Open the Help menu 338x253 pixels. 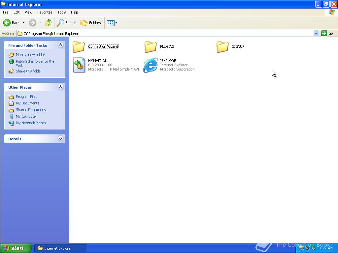coord(75,12)
